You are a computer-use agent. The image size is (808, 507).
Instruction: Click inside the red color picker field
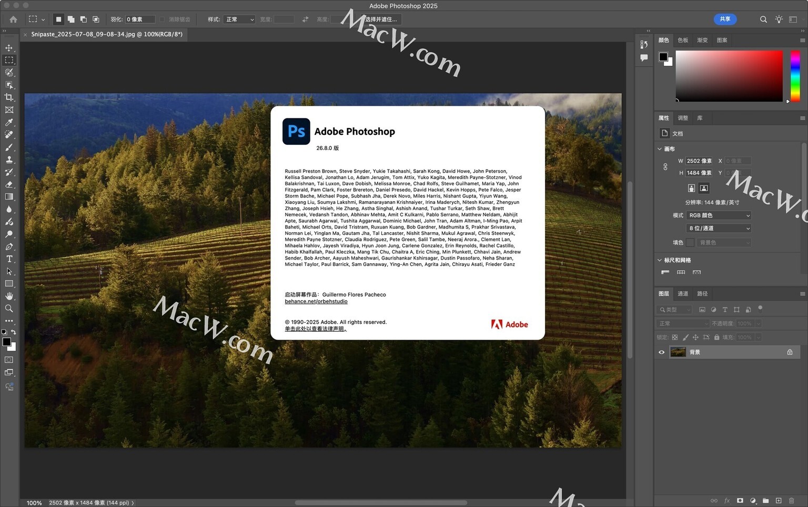(x=729, y=76)
